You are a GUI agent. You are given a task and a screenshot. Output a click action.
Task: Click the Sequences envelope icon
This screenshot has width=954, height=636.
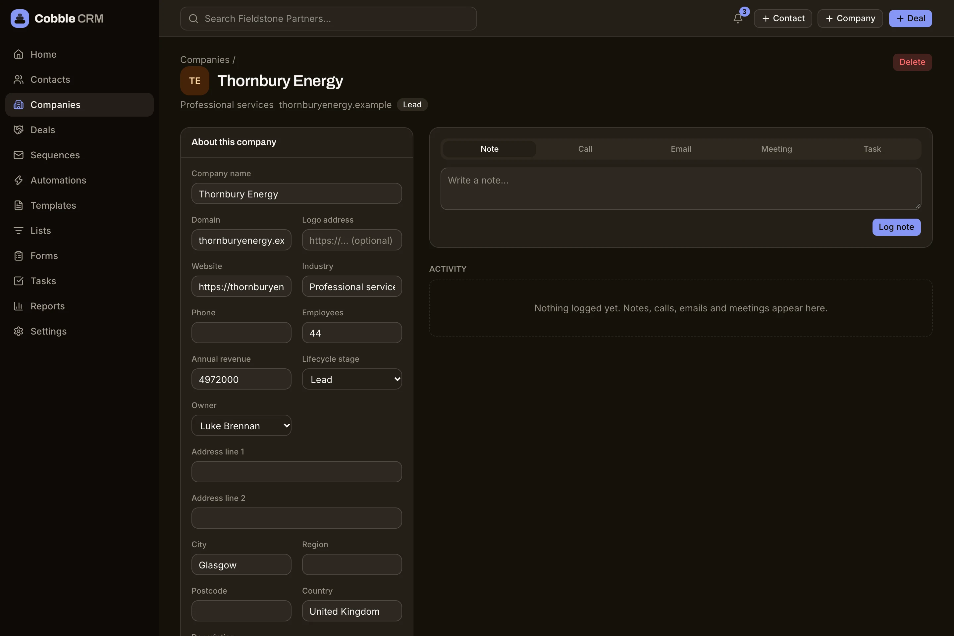coord(19,155)
